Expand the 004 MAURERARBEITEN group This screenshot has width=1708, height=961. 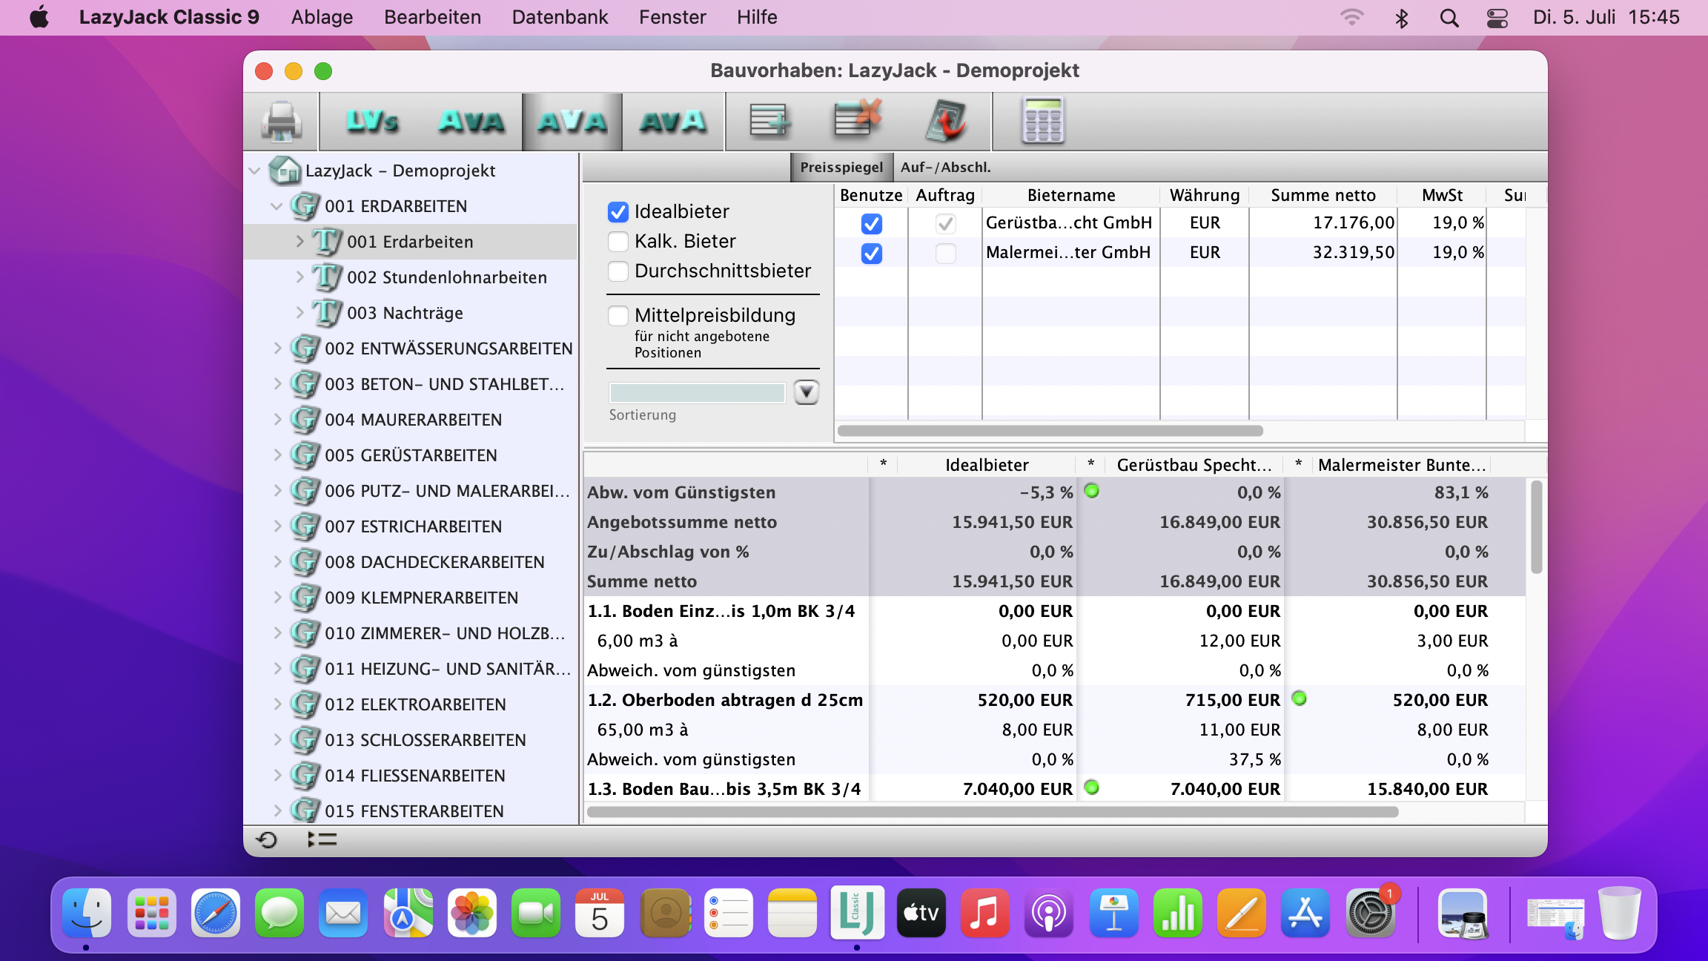click(277, 420)
